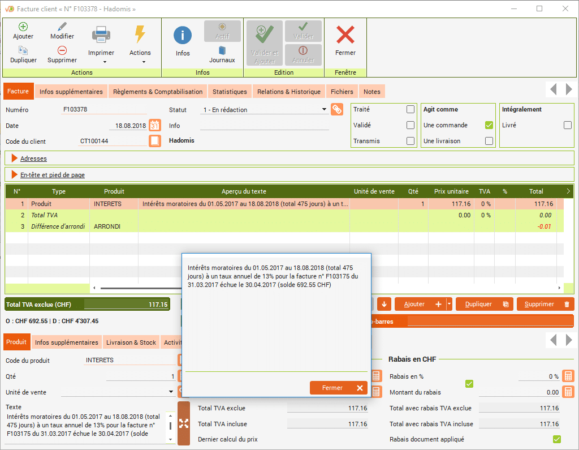Click the Modifier pencil icon
The height and width of the screenshot is (450, 579).
coord(62,27)
